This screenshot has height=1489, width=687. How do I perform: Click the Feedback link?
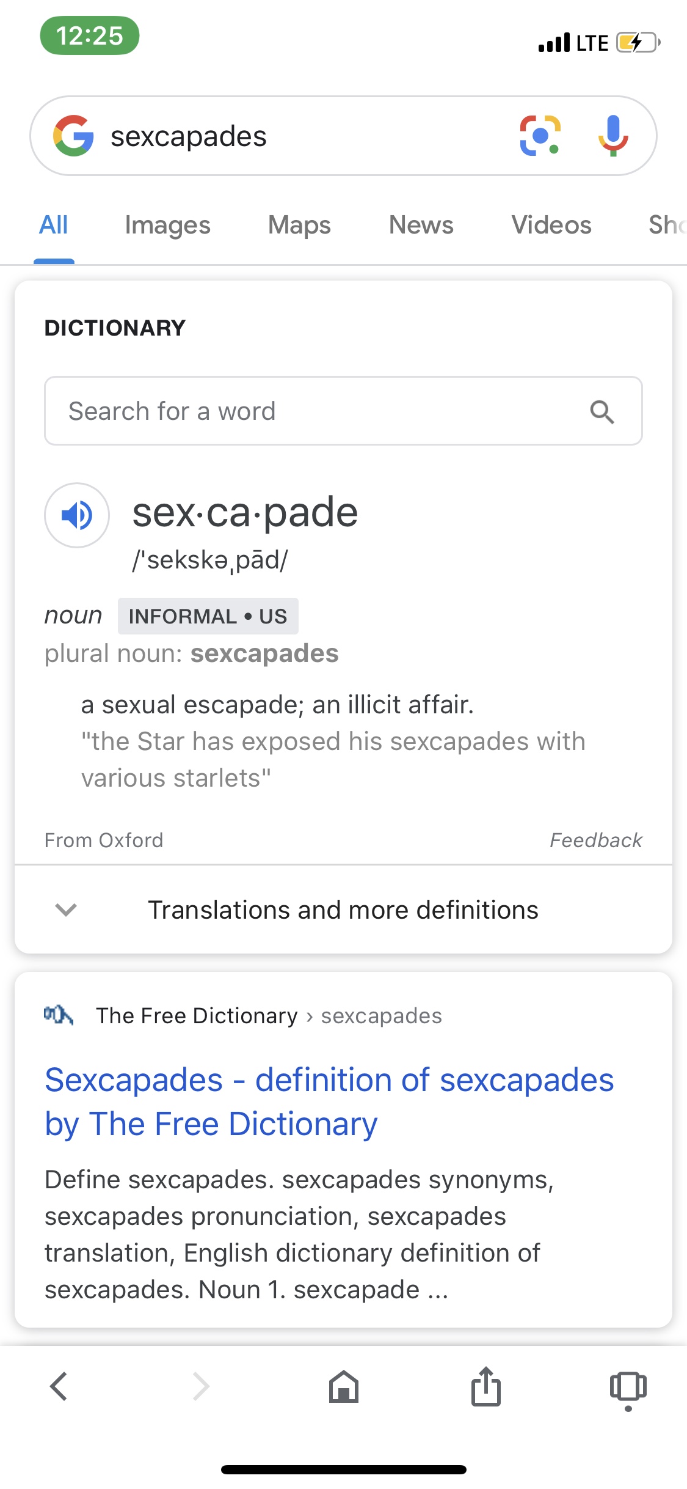click(x=596, y=840)
